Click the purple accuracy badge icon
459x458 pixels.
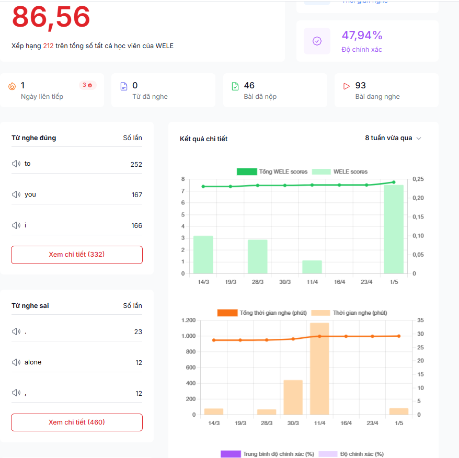[317, 41]
